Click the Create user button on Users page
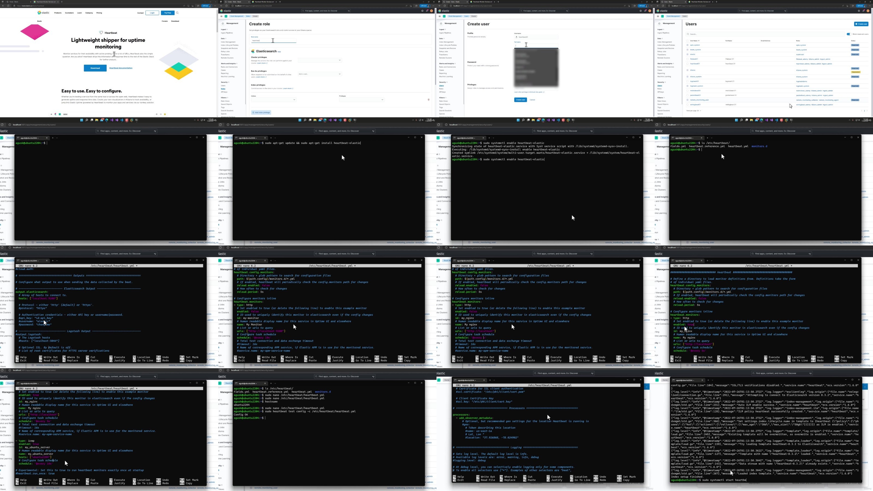This screenshot has height=491, width=873. [x=861, y=24]
